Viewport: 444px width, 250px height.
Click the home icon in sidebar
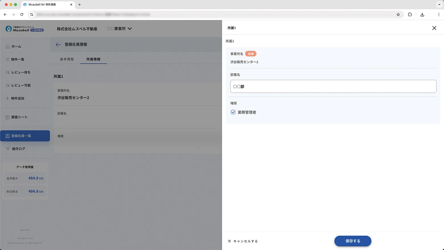[x=8, y=46]
